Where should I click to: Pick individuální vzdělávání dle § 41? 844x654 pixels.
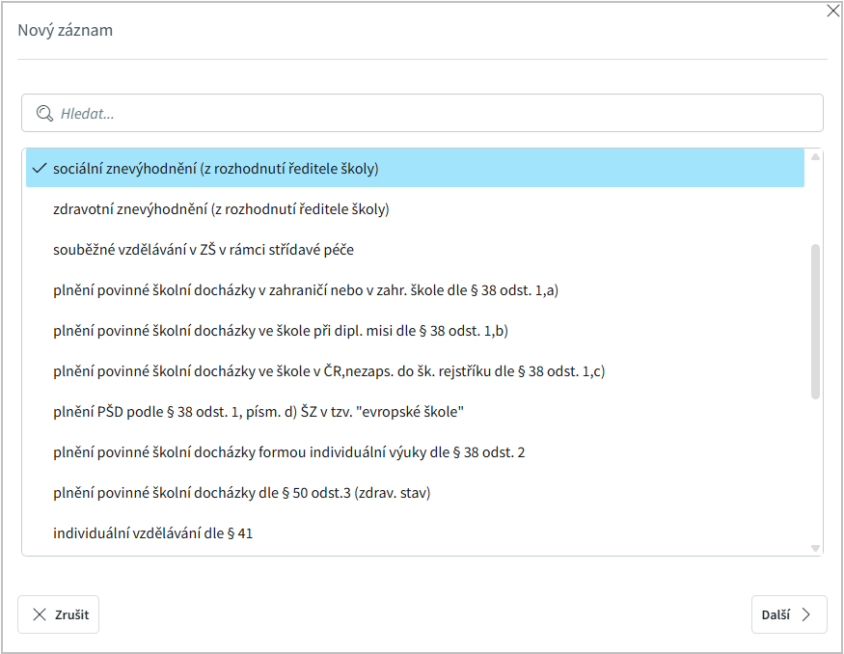click(x=153, y=532)
